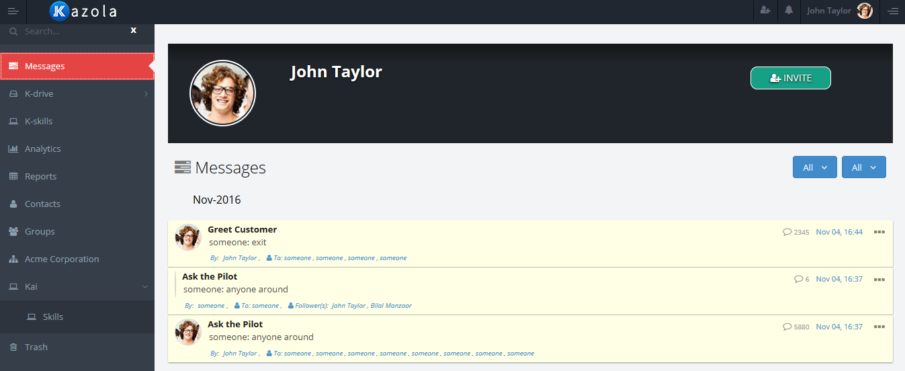Expand the K-drive submenu chevron

click(146, 94)
